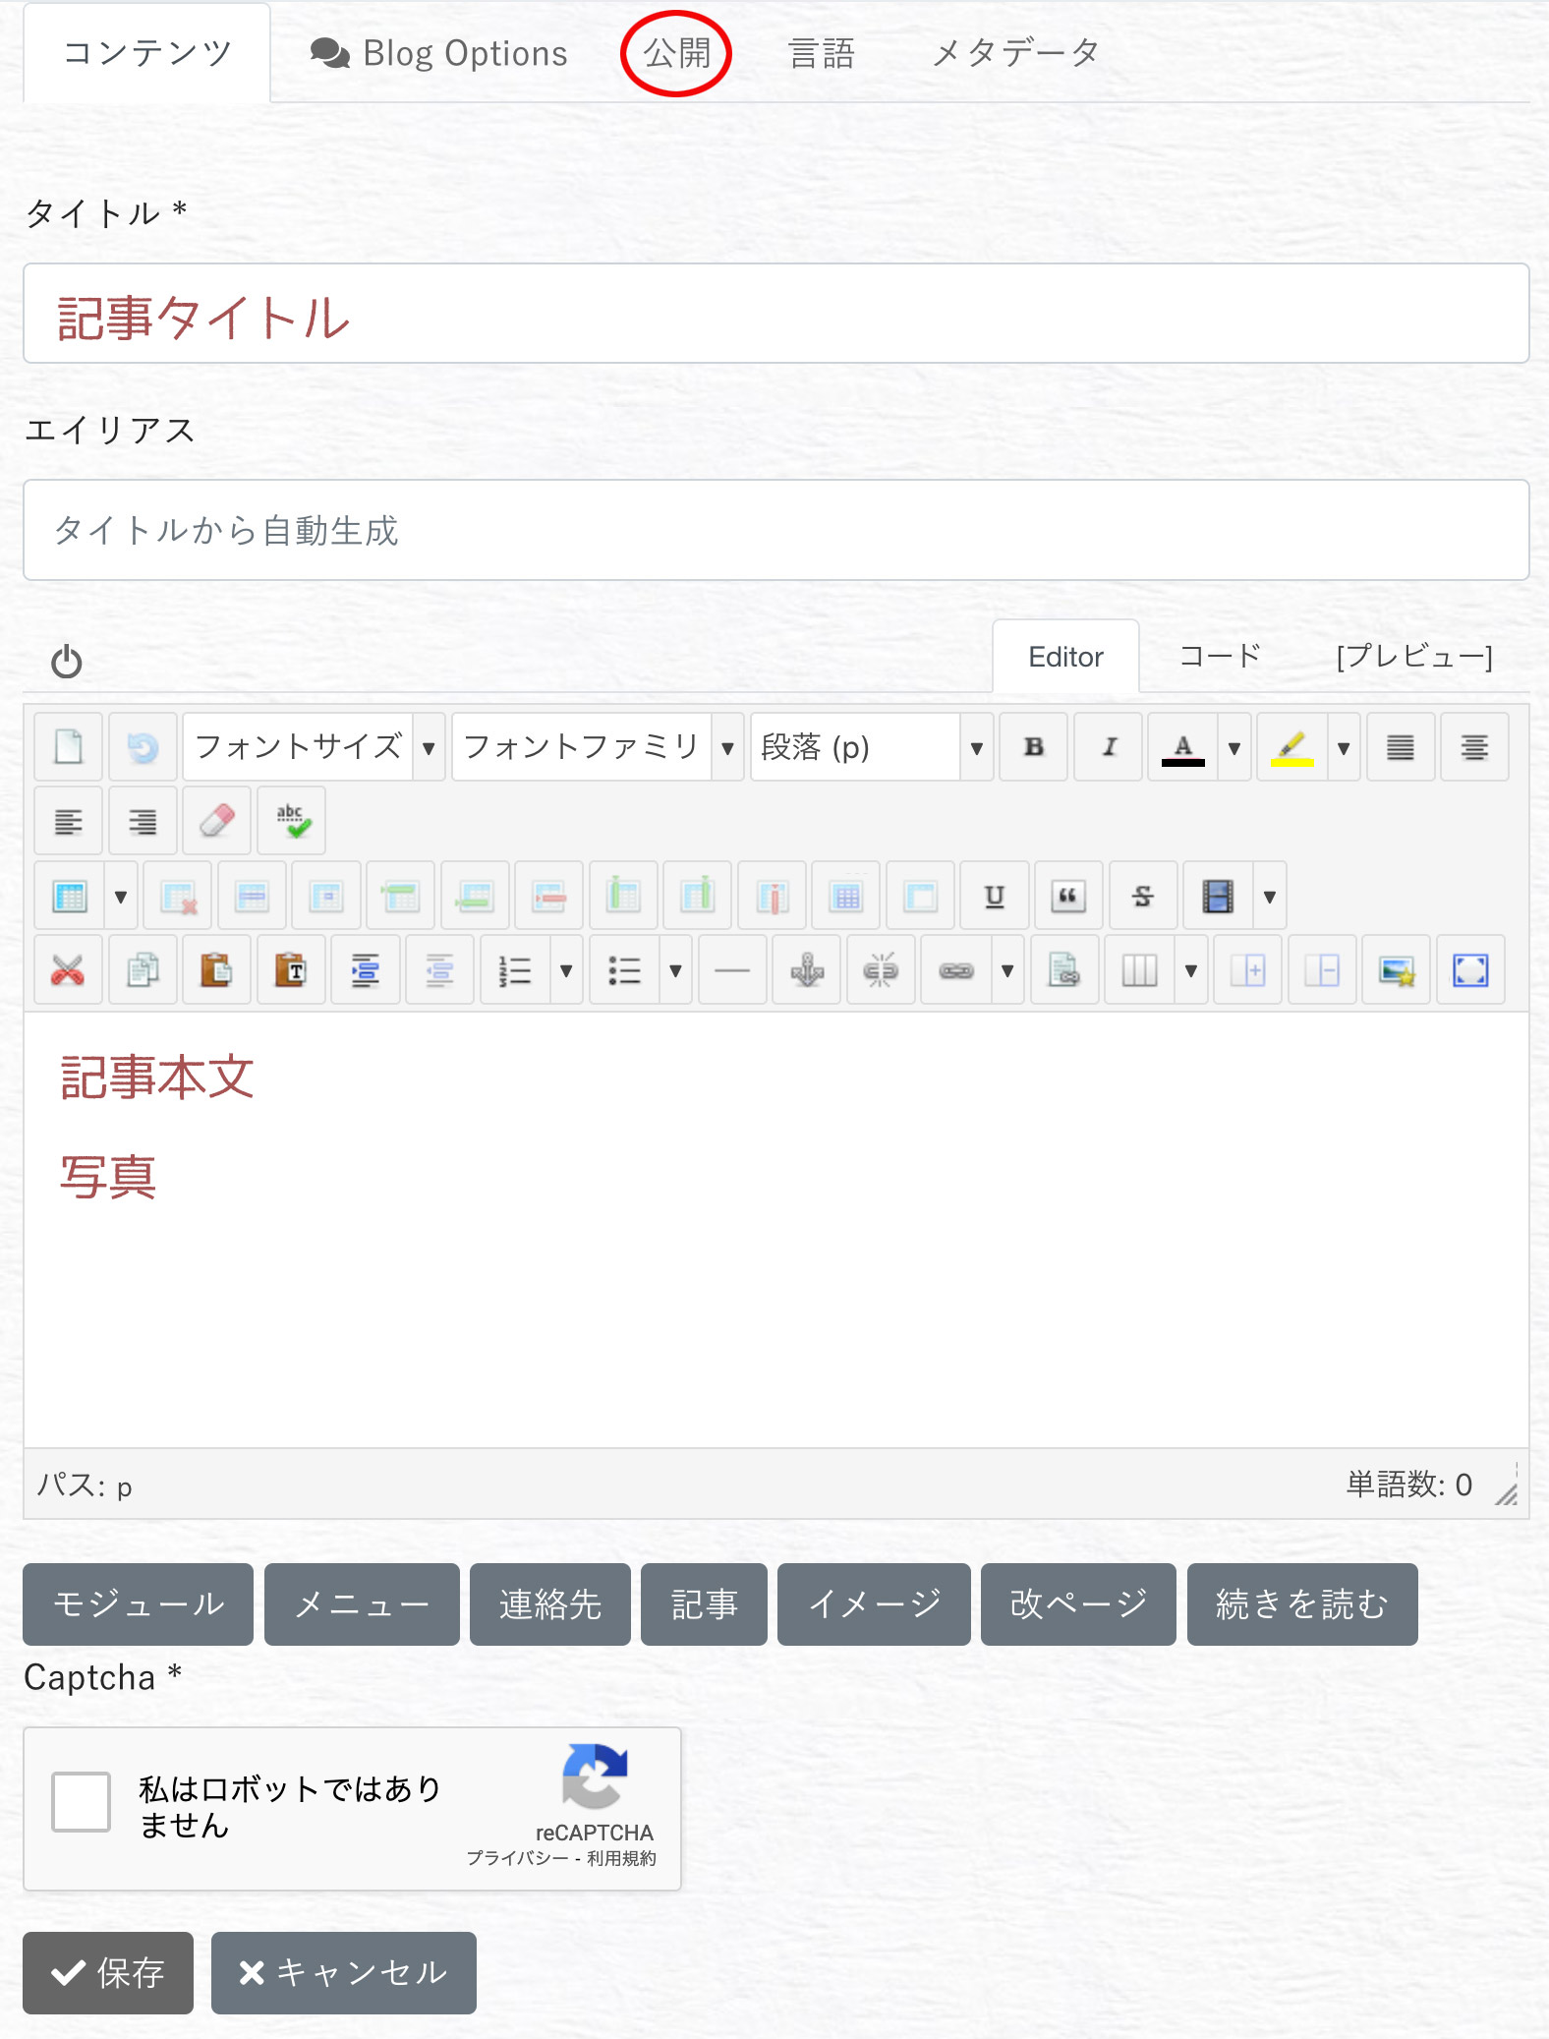Enter fullscreen editor mode
Screen dimensions: 1549x2039
[x=1470, y=970]
